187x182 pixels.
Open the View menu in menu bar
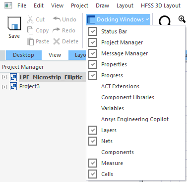point(57,5)
